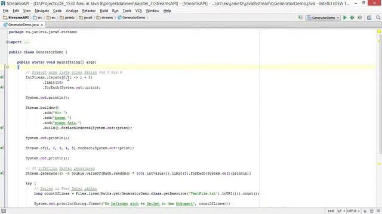
Task: Click the tool windows icon in the status bar corner
Action: [x=4, y=211]
